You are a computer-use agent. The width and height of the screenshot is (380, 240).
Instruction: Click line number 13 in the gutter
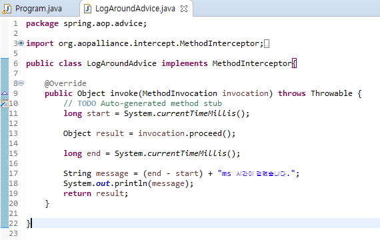pyautogui.click(x=13, y=133)
